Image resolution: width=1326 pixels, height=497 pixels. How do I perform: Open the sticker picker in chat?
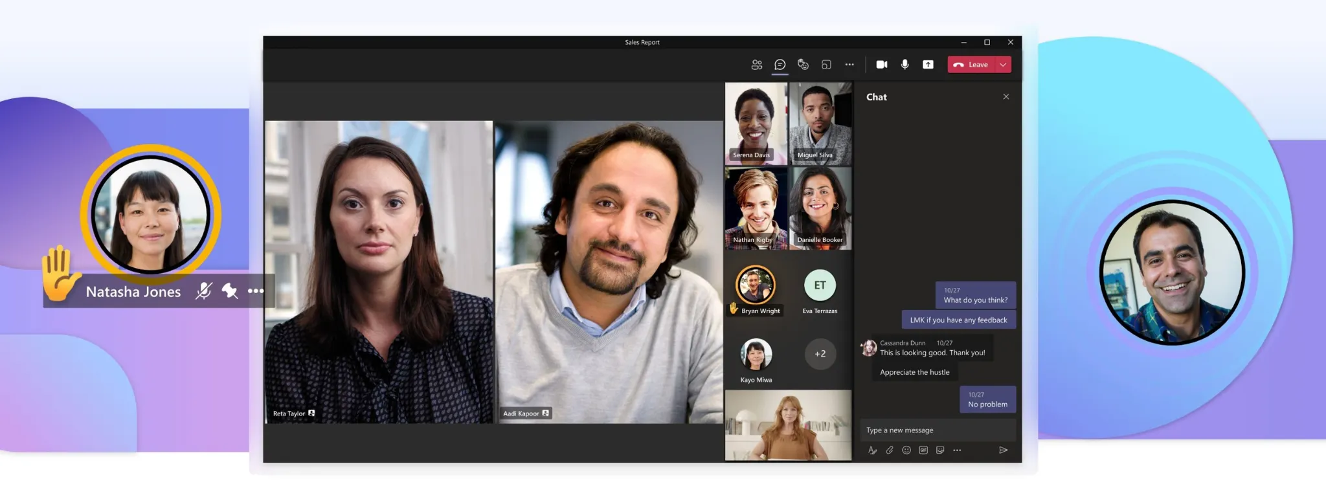(940, 450)
